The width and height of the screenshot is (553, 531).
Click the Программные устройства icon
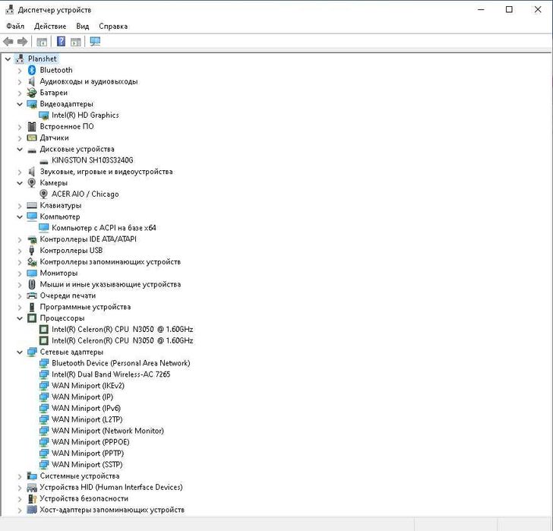click(32, 307)
